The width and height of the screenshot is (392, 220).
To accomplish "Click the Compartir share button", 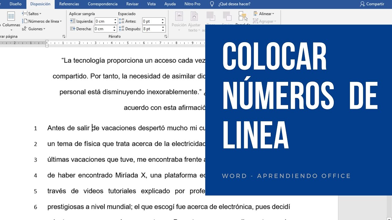I will (372, 4).
